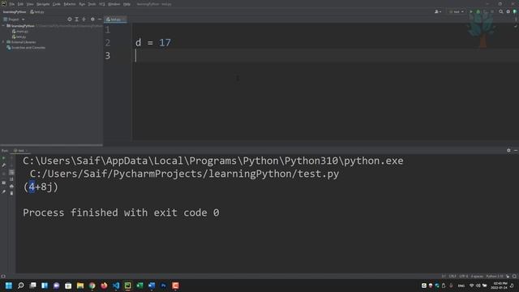The width and height of the screenshot is (519, 292).
Task: Open File Explorer from taskbar
Action: pyautogui.click(x=80, y=286)
